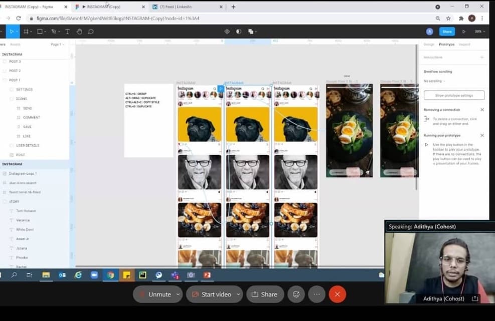Open audio options arrow next to Unmute
Image resolution: width=495 pixels, height=321 pixels.
[178, 294]
